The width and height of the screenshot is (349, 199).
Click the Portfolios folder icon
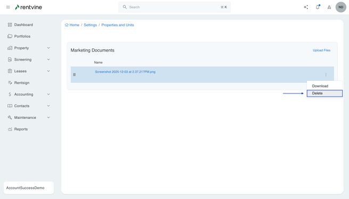coord(10,36)
